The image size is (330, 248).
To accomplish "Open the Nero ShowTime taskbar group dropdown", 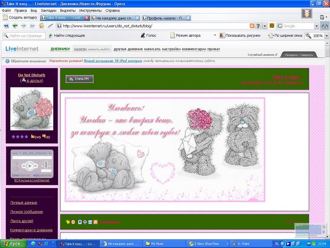I will coord(228,244).
